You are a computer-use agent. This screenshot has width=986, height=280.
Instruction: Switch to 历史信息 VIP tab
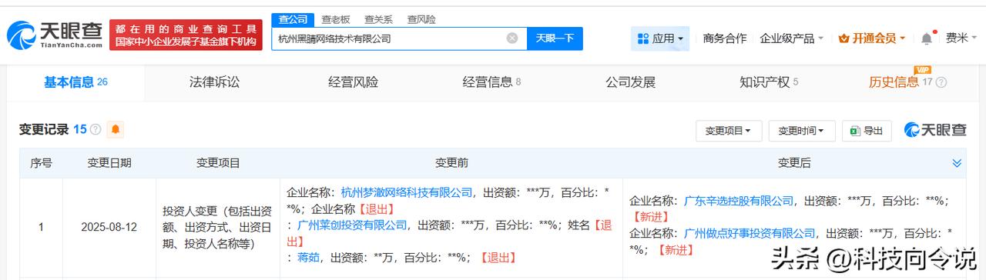(900, 82)
